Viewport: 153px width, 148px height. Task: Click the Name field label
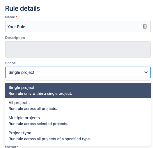10,17
